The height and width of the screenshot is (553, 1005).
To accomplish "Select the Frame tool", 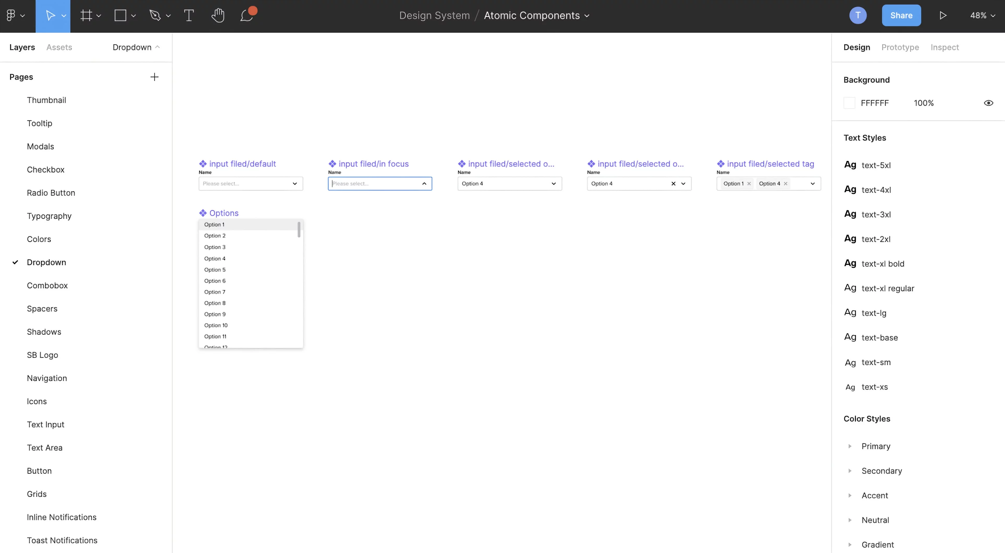I will pos(86,16).
